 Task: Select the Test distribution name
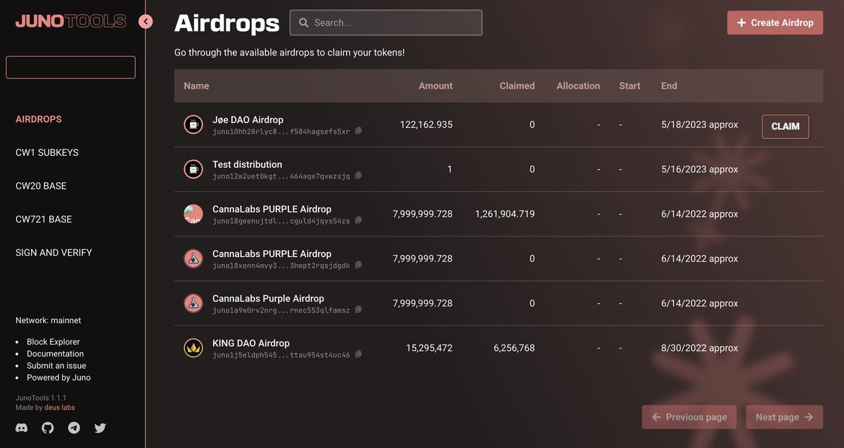247,164
